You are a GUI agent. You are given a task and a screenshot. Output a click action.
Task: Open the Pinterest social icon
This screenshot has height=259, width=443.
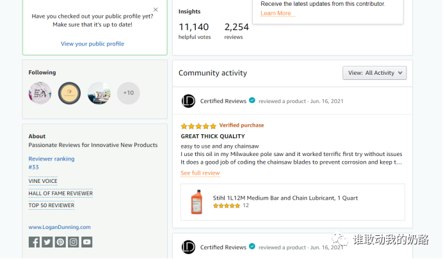coord(60,242)
